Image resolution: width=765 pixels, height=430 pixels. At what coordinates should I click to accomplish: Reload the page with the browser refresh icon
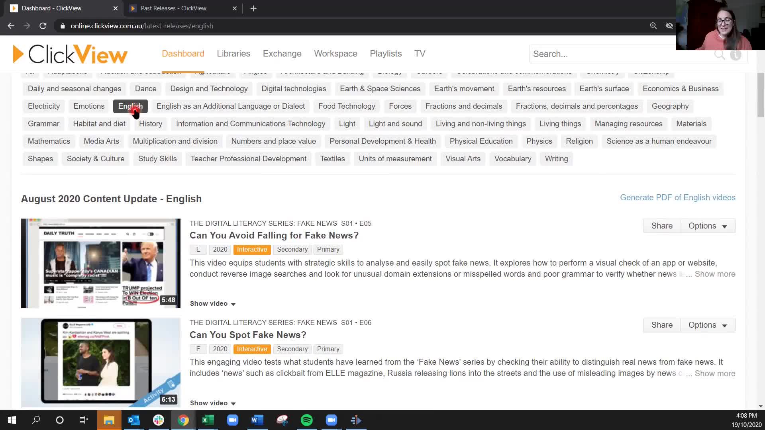click(43, 25)
